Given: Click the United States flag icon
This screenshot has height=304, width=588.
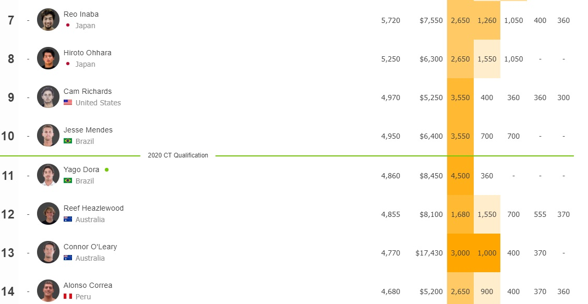Looking at the screenshot, I should 68,102.
